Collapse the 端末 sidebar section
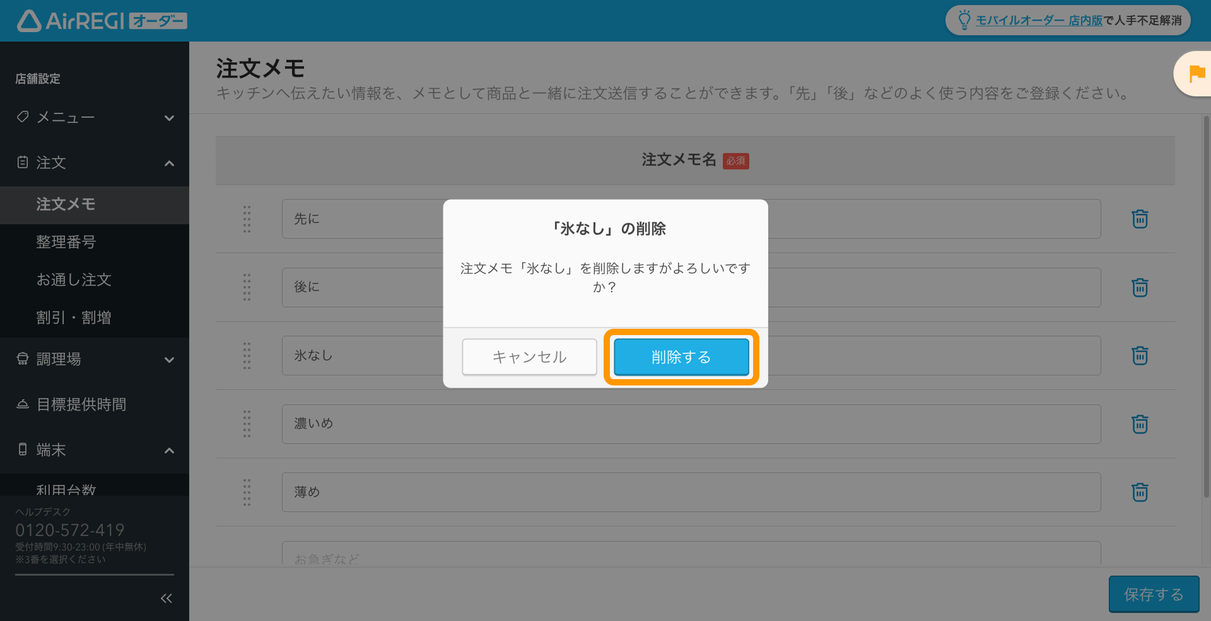The image size is (1211, 621). click(95, 450)
